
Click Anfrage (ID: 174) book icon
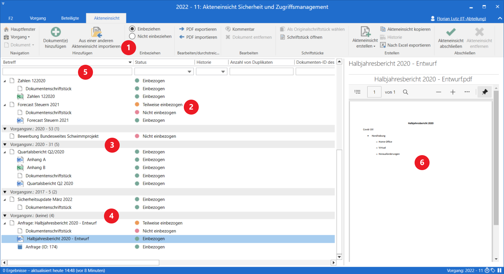pos(20,247)
